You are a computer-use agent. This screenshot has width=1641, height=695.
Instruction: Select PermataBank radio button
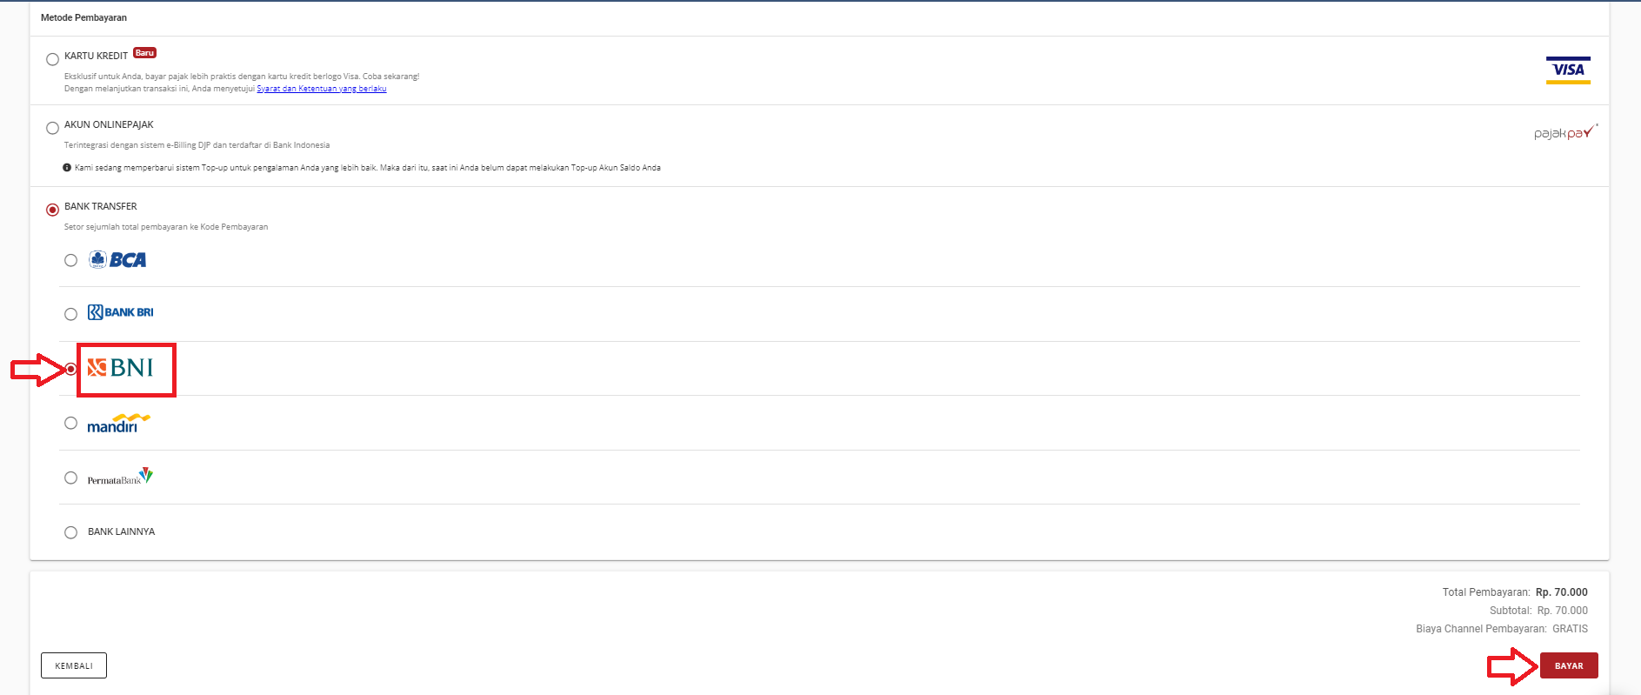coord(70,478)
